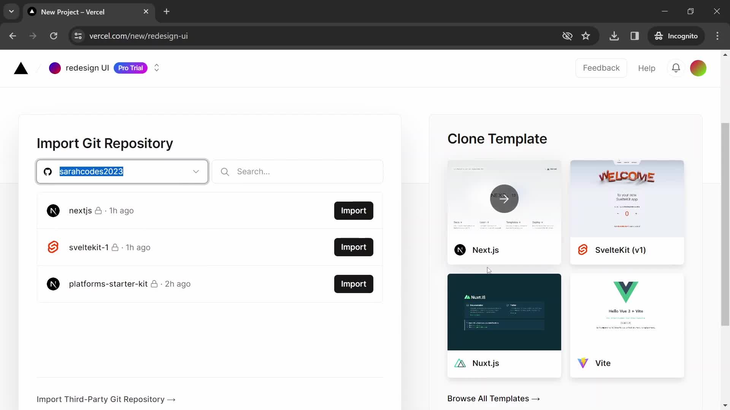Select the Feedback menu item
730x410 pixels.
(x=601, y=68)
